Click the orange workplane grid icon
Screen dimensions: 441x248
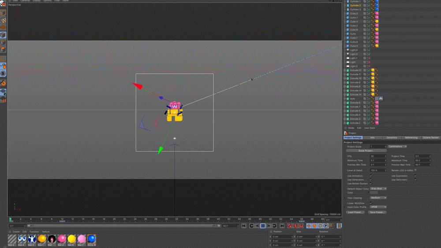(x=3, y=27)
